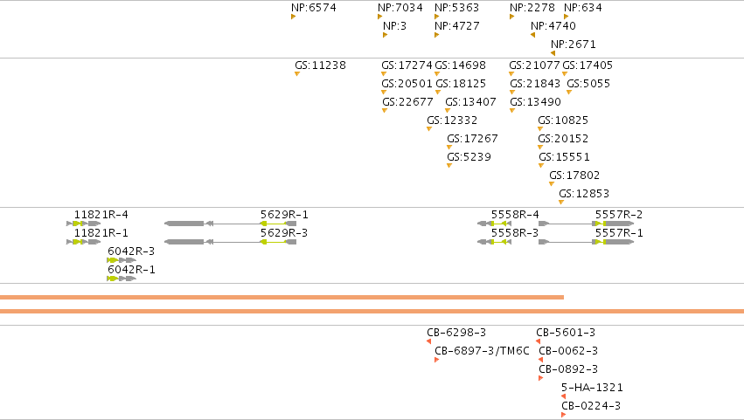Click the triangle marker under NP:6574

(293, 17)
